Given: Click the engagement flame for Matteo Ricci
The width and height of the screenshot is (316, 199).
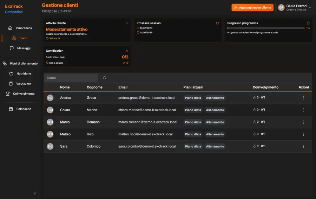Looking at the screenshot, I should click(254, 134).
